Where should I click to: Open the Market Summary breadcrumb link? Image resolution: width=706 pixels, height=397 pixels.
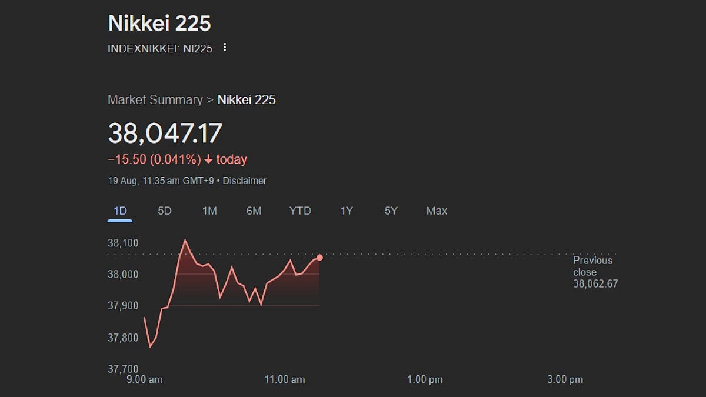pos(155,100)
